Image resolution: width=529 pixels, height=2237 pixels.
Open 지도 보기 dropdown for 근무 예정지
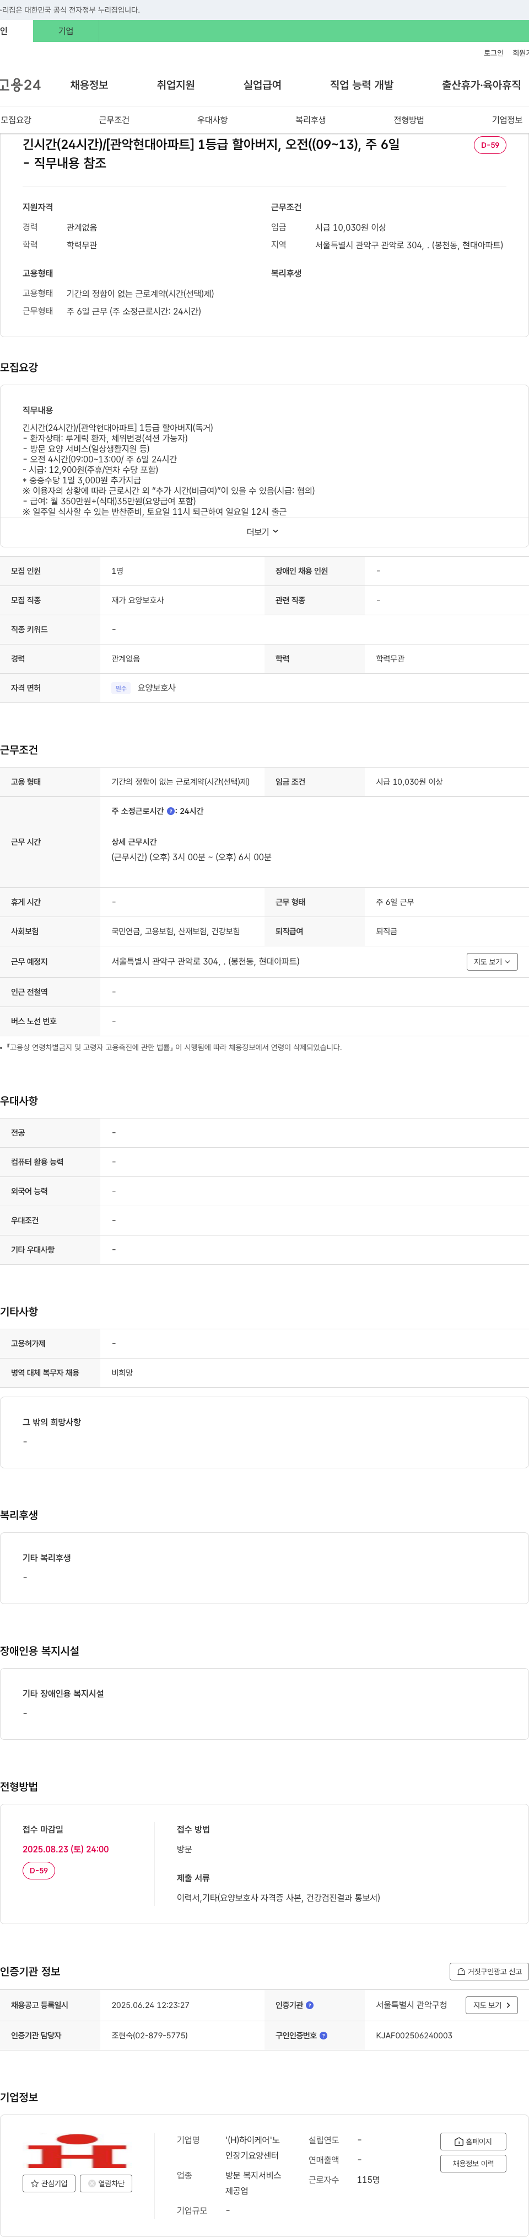pyautogui.click(x=492, y=961)
